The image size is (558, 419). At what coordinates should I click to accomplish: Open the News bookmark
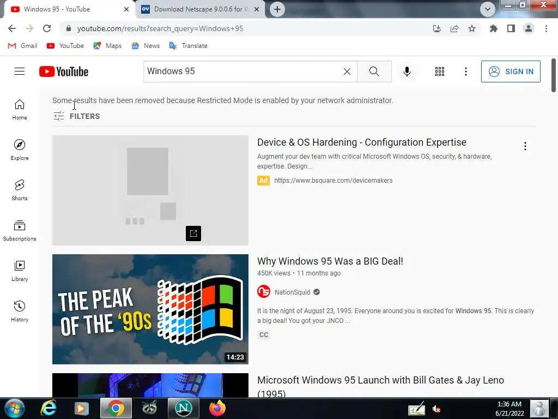pos(145,46)
